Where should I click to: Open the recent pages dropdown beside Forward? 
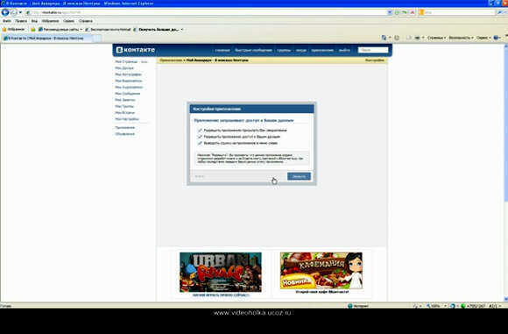click(x=20, y=12)
